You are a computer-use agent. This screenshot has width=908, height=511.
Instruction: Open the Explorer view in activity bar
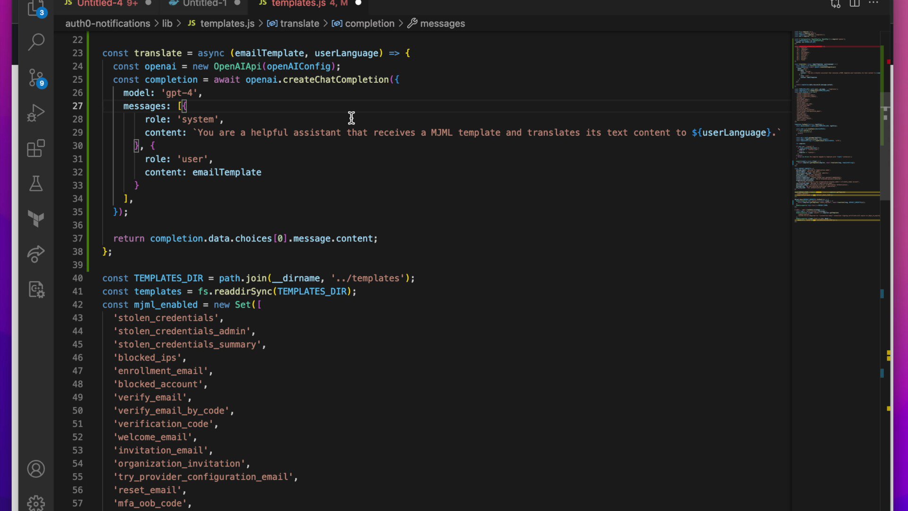click(x=36, y=8)
